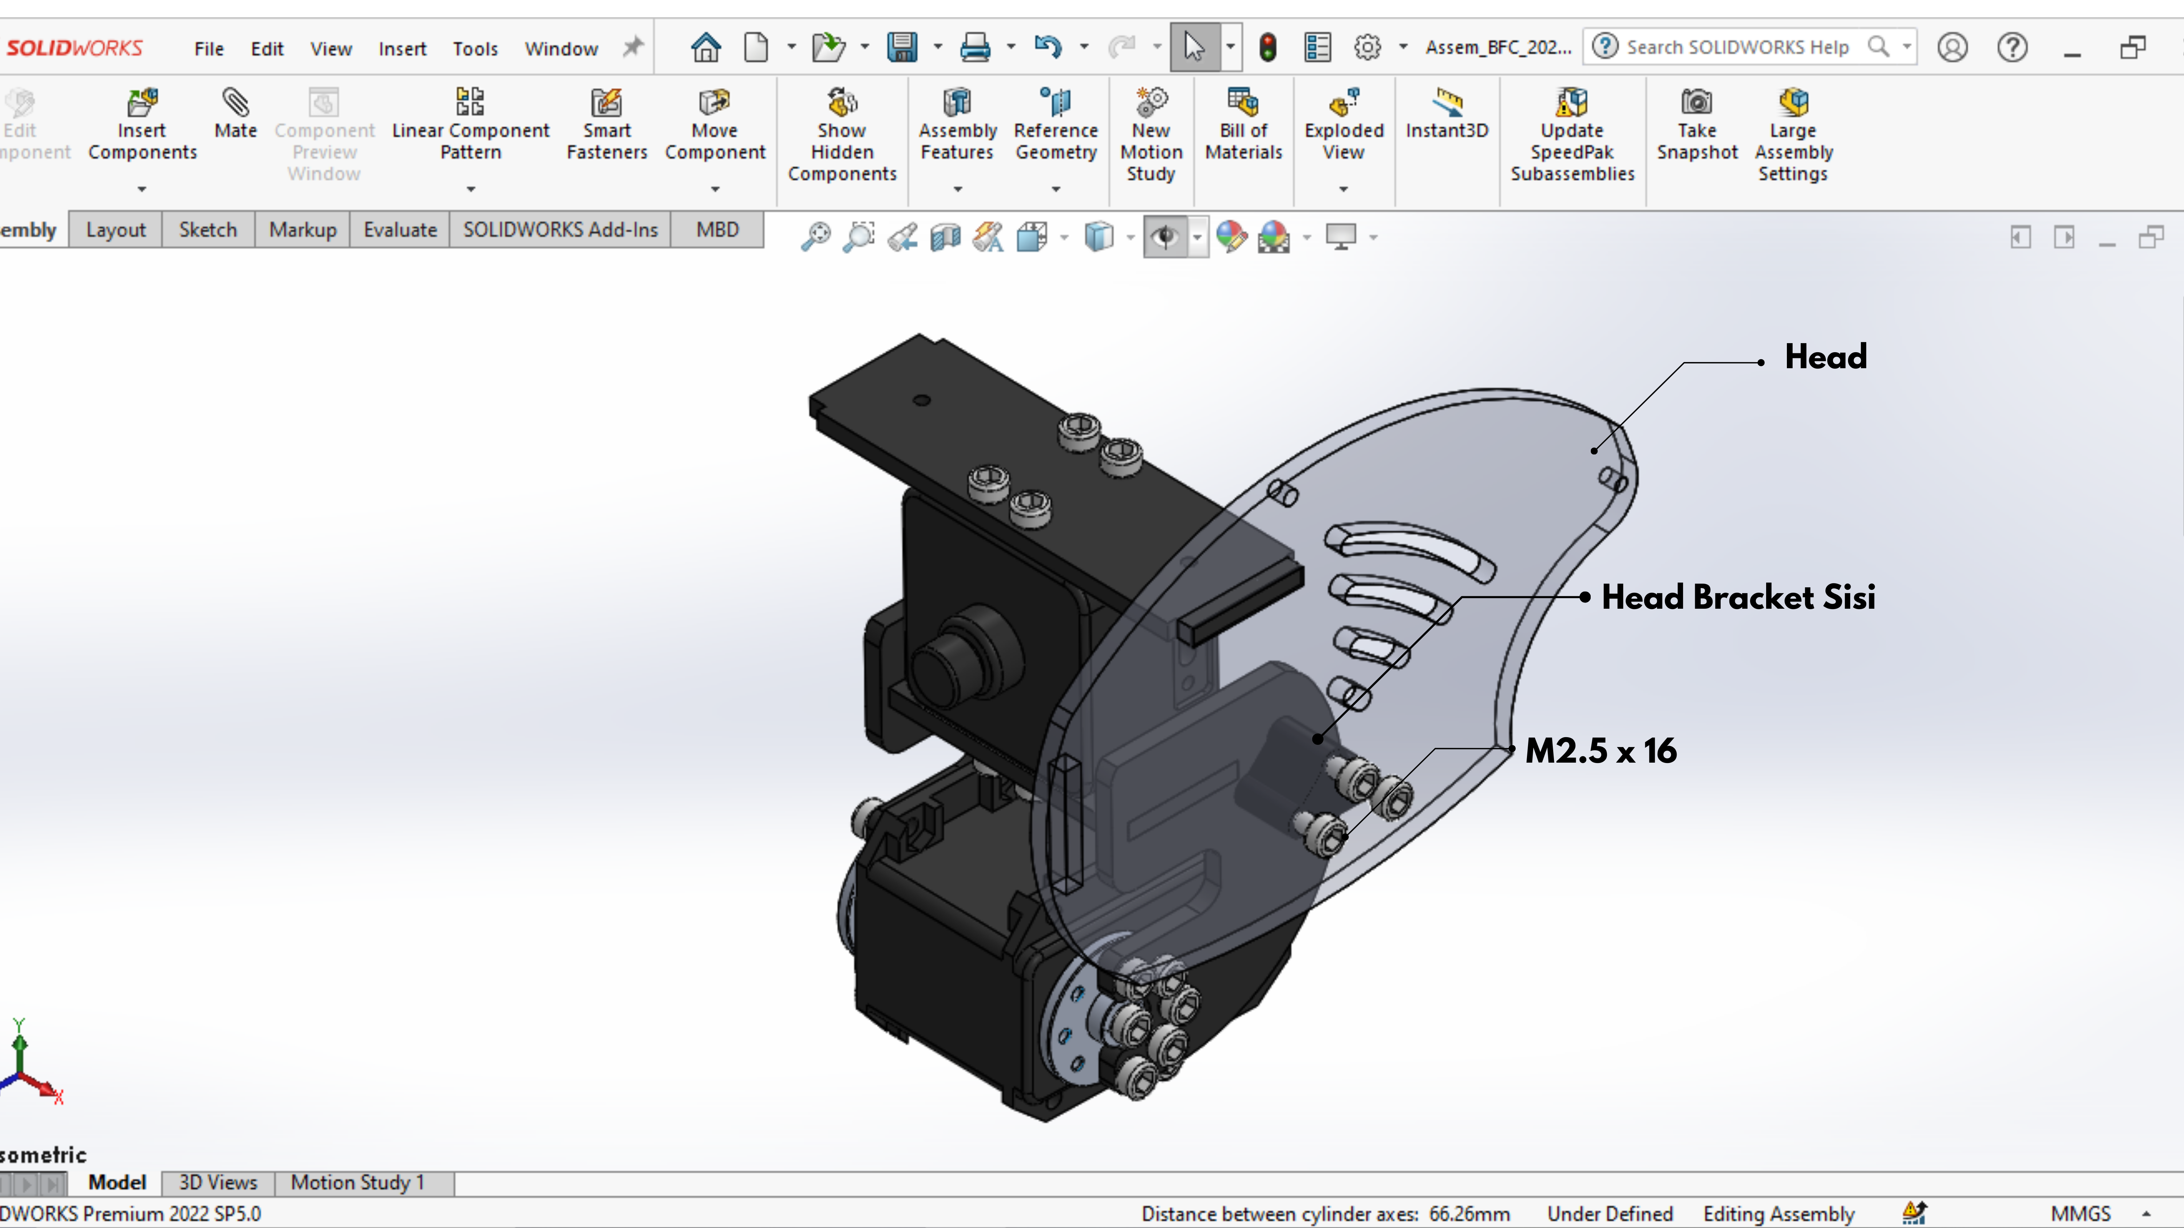Click the Rebuild traffic light icon
2184x1228 pixels.
[1267, 47]
